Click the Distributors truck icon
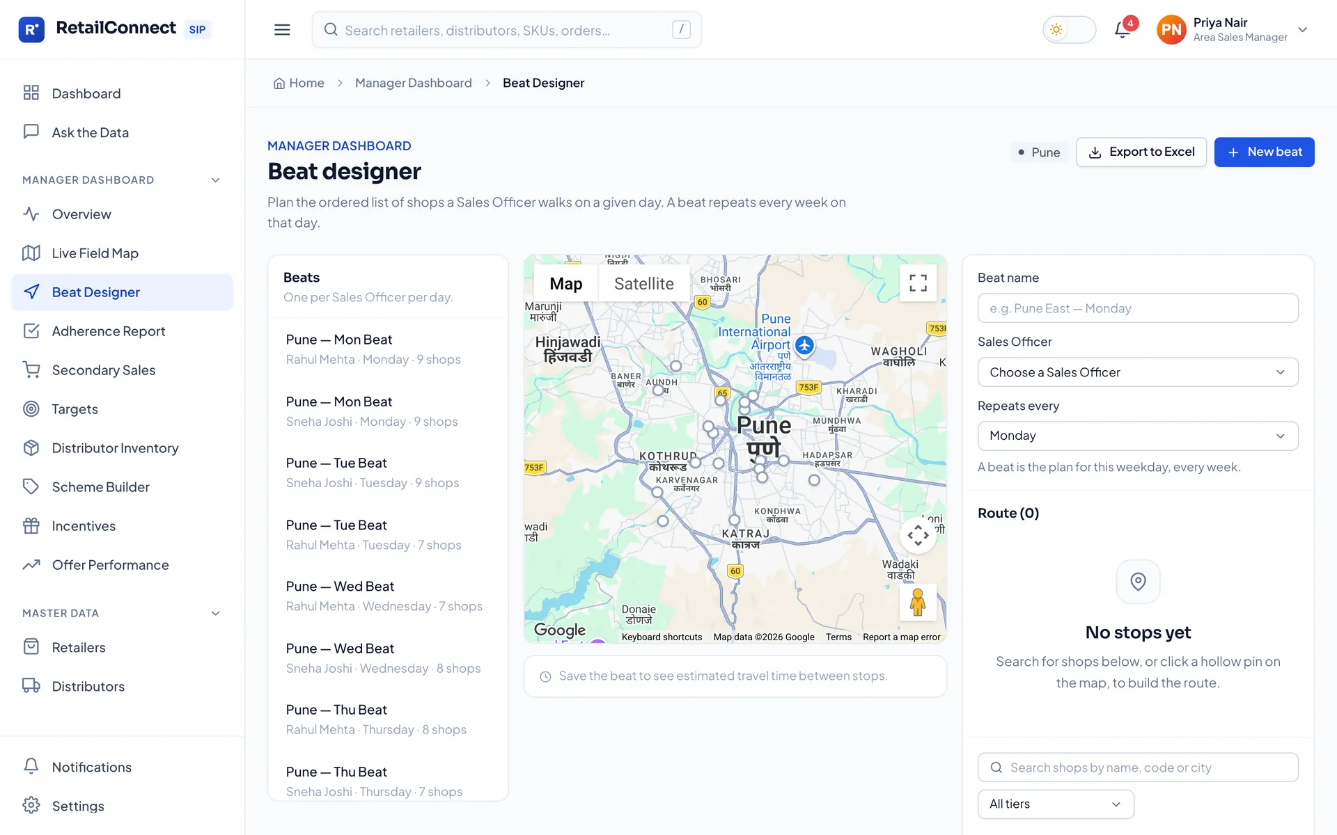 pos(31,686)
